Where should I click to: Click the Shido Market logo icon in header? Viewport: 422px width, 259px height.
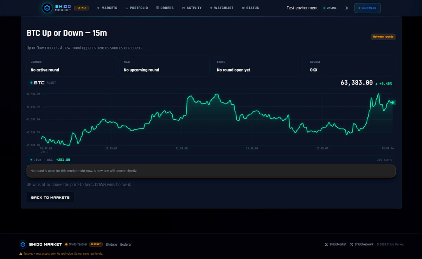pos(47,8)
